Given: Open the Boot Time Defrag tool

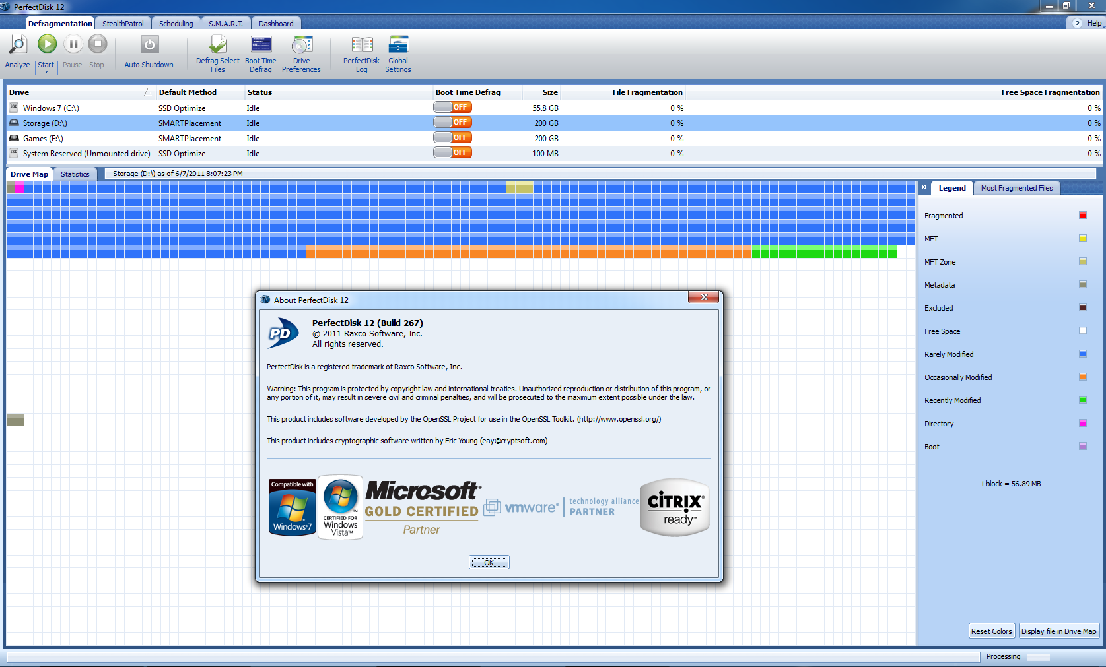Looking at the screenshot, I should (x=261, y=46).
